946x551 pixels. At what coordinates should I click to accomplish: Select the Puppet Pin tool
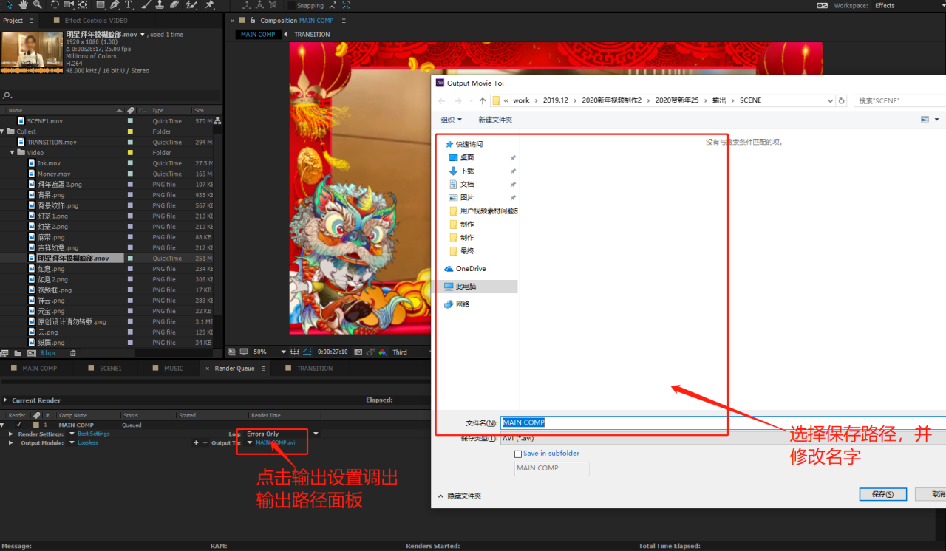point(209,4)
